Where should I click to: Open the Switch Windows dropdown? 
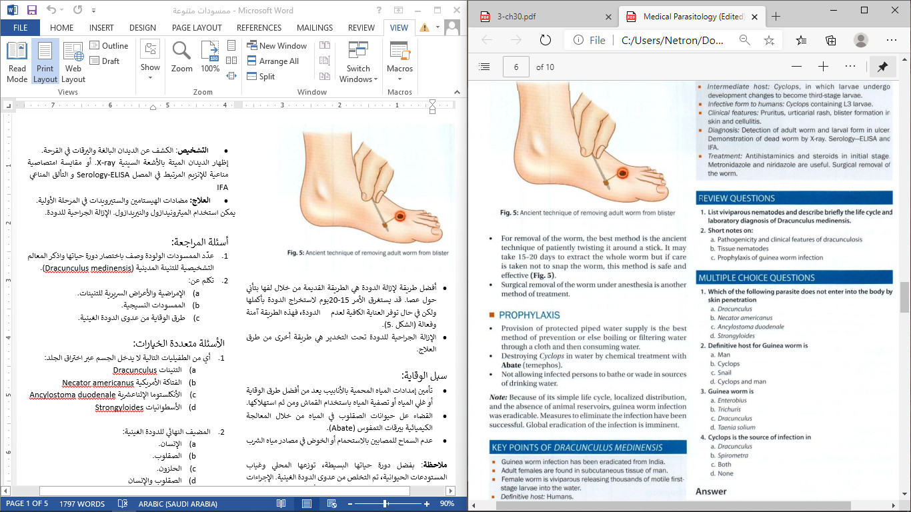click(x=358, y=62)
